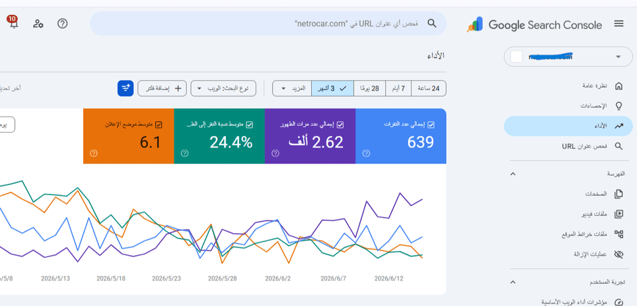Open the help question mark icon
637x306 pixels.
pos(62,24)
